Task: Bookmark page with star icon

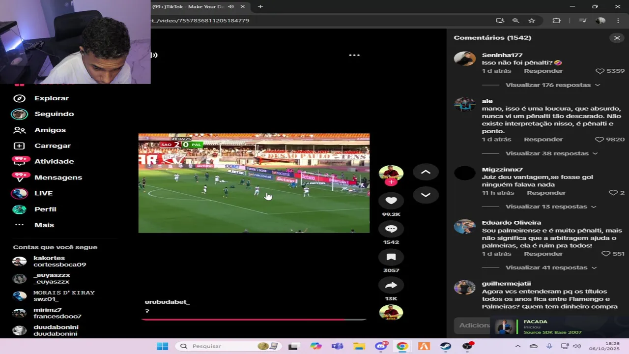Action: coord(532,21)
